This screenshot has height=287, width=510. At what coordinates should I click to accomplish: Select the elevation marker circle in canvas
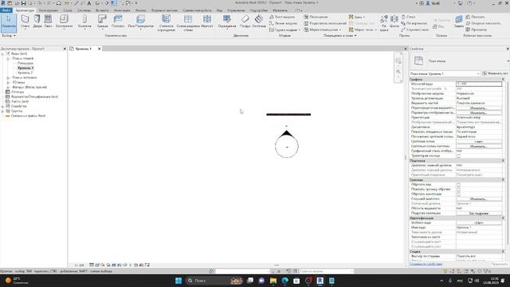pos(287,147)
